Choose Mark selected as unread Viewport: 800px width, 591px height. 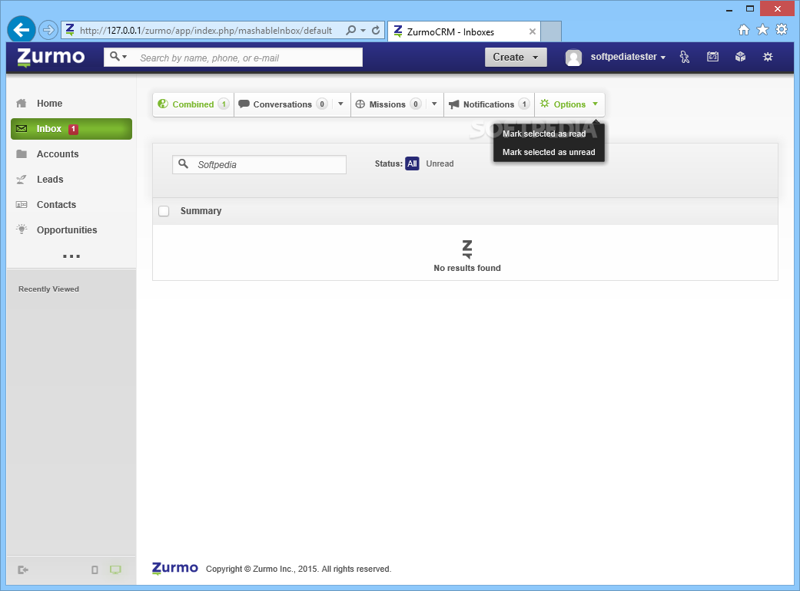coord(549,152)
